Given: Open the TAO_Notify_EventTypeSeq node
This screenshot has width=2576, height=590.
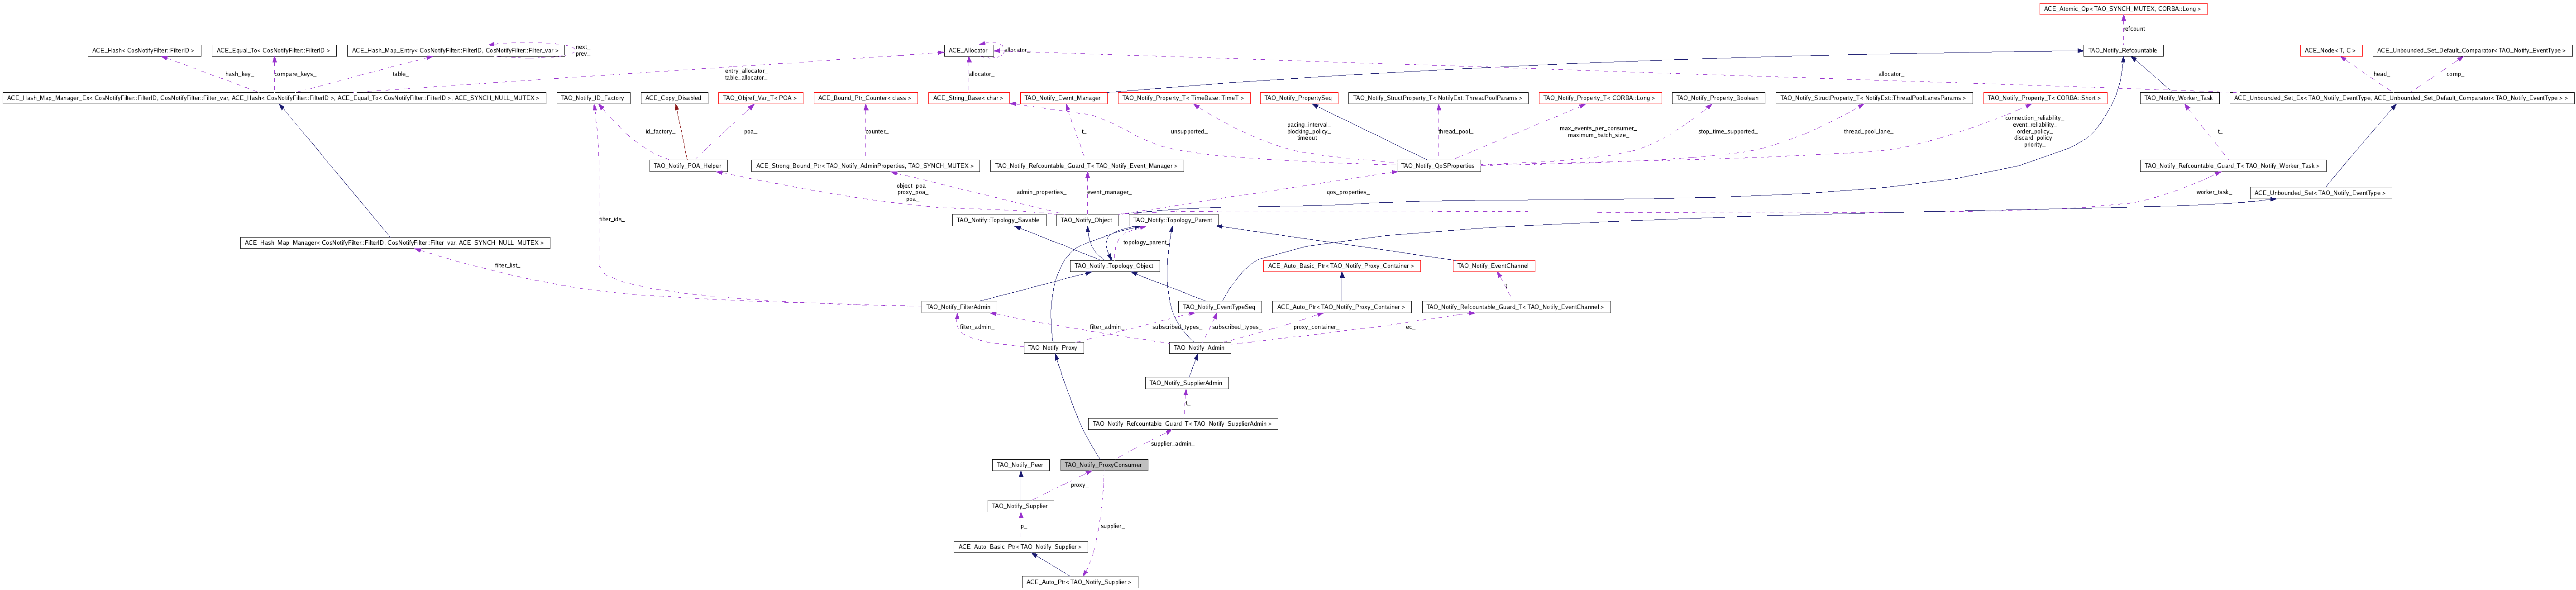Looking at the screenshot, I should click(1219, 307).
